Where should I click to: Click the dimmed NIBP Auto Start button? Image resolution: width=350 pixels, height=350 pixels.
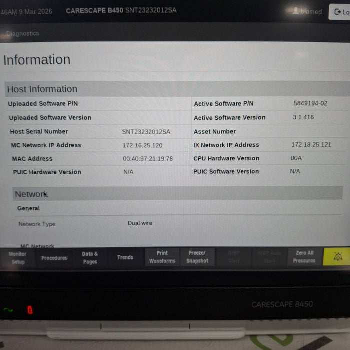269,257
